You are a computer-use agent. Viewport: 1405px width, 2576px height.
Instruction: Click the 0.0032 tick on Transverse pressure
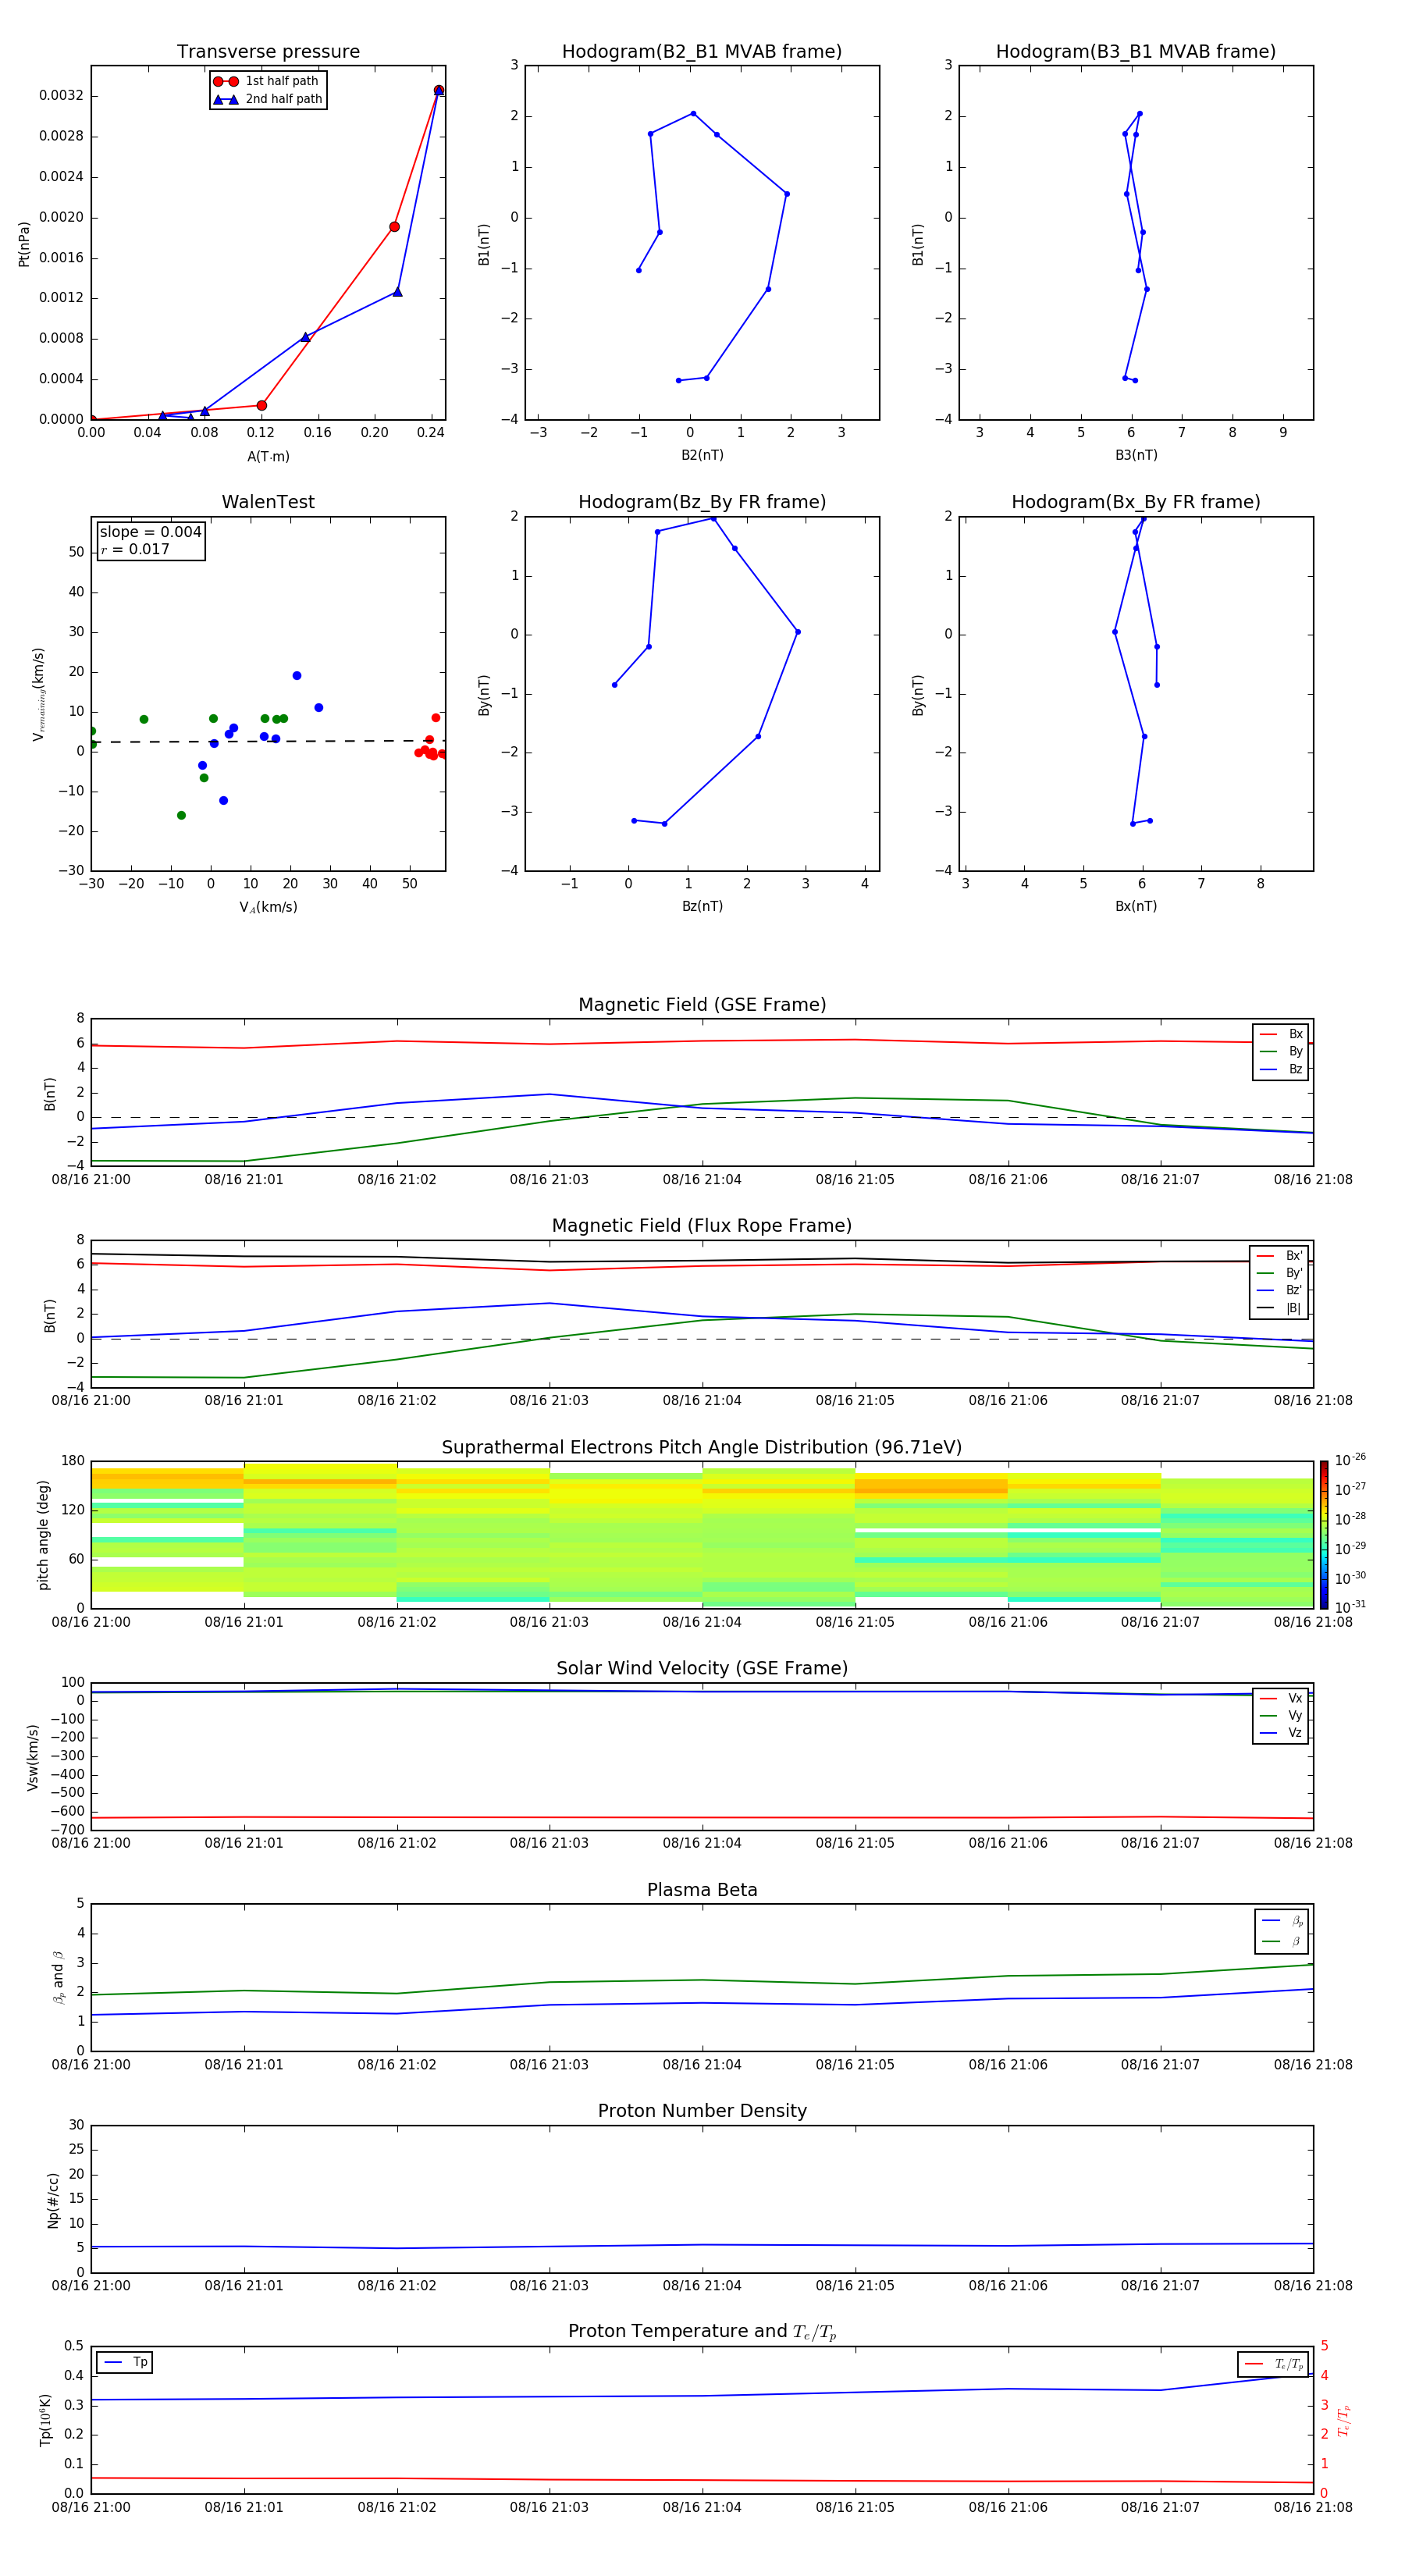pyautogui.click(x=61, y=96)
